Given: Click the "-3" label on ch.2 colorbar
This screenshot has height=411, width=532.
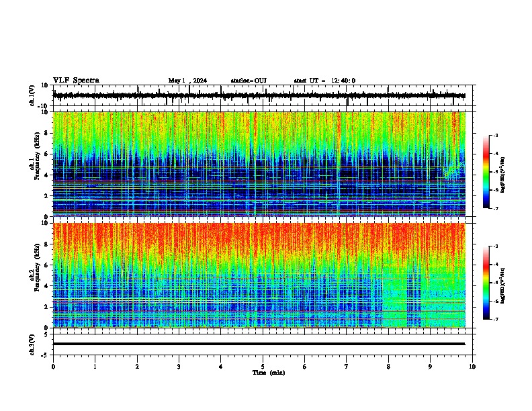Looking at the screenshot, I should point(495,246).
